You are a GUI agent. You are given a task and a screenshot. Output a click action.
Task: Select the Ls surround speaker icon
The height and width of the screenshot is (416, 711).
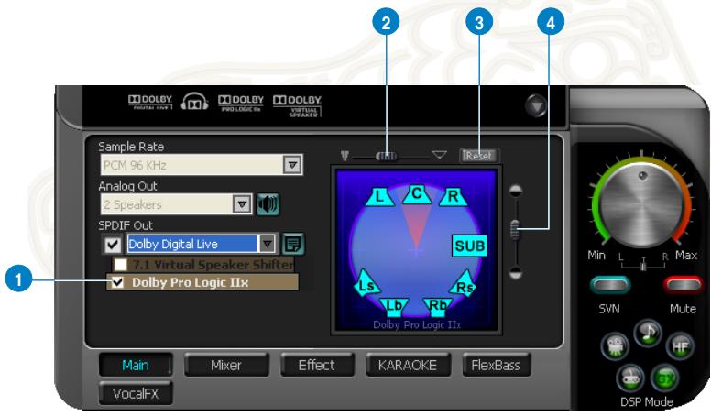coord(366,283)
